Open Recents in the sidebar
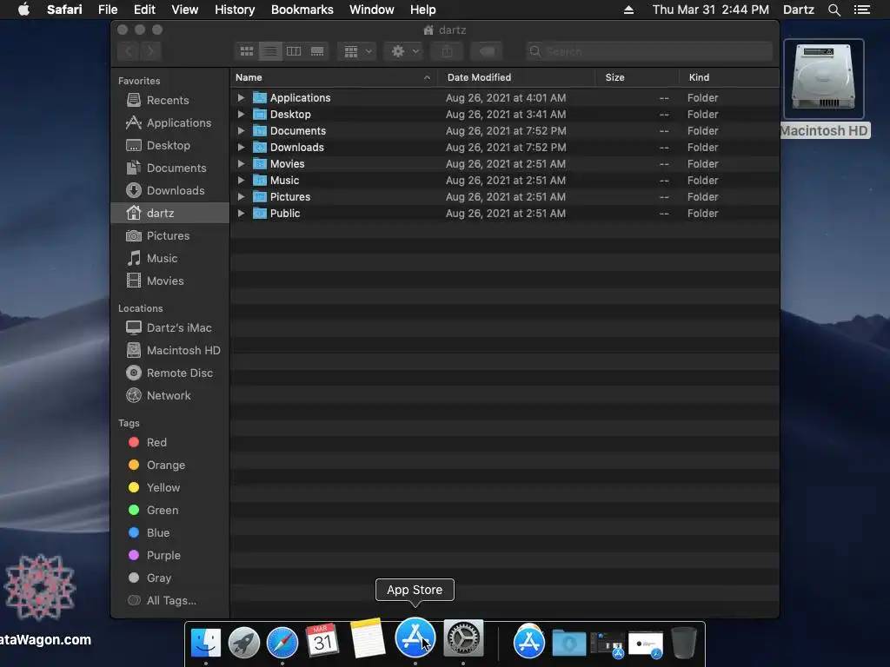The image size is (890, 667). 169,100
